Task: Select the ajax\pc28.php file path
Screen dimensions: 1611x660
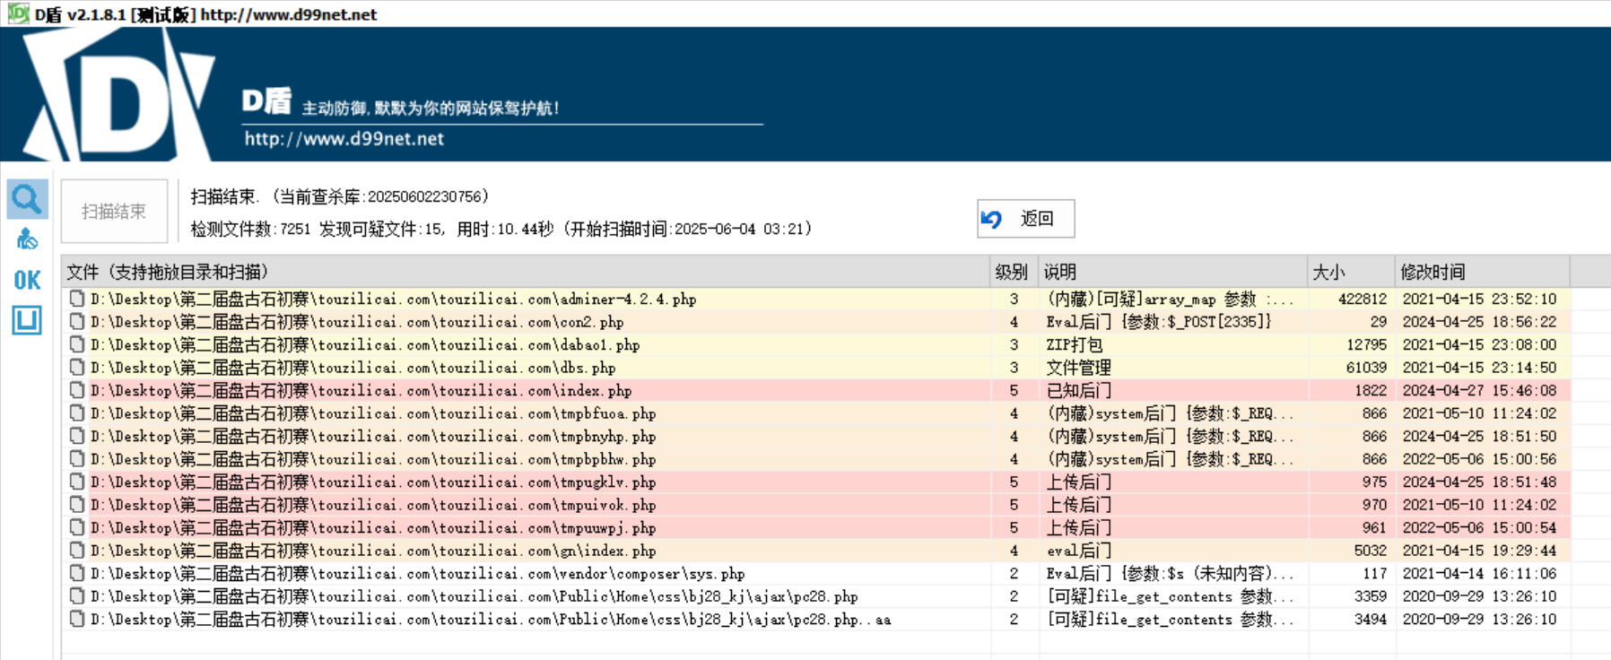Action: (x=474, y=596)
